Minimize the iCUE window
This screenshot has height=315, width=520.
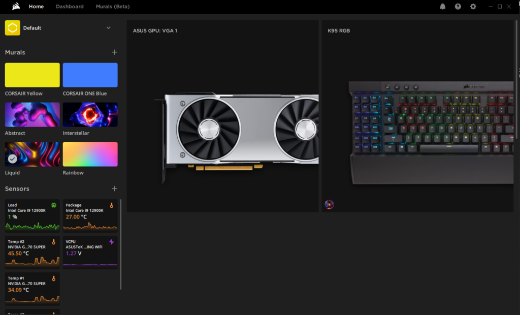point(491,6)
